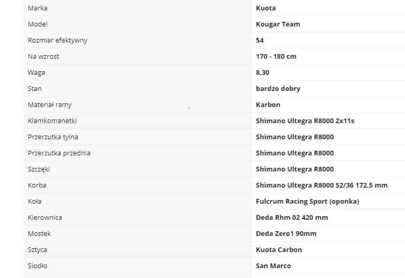
Task: Click the Kuota Carbon seatpost value
Action: click(x=278, y=250)
